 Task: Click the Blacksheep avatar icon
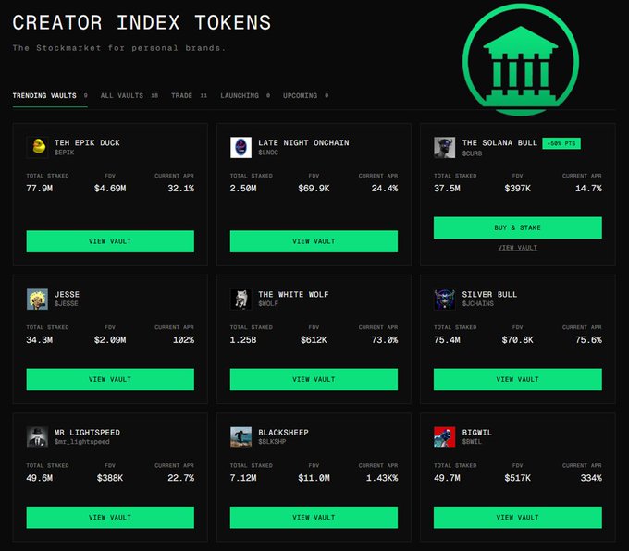point(241,437)
